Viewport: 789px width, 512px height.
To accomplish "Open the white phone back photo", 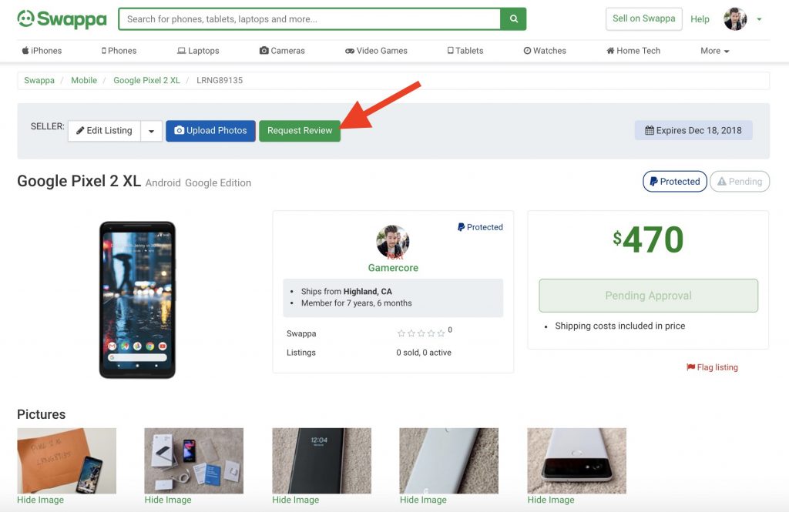I will click(449, 460).
